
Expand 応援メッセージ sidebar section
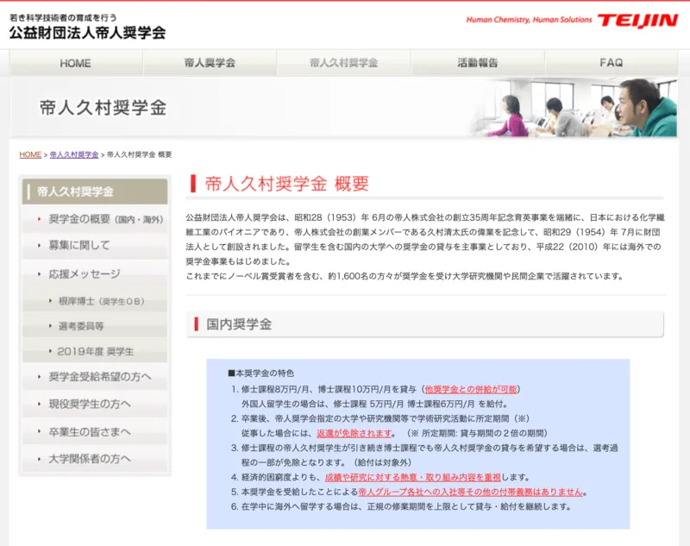85,274
